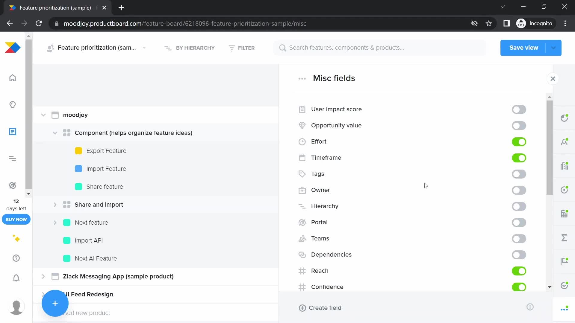The height and width of the screenshot is (323, 575).
Task: Open the Features board icon in sidebar
Action: 13,132
